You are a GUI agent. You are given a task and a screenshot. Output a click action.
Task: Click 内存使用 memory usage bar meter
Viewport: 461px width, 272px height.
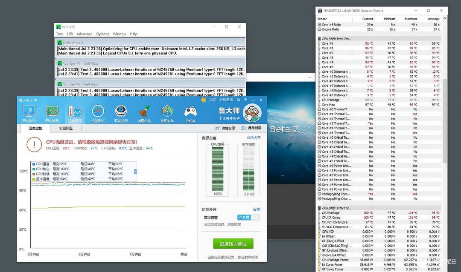coord(249,169)
